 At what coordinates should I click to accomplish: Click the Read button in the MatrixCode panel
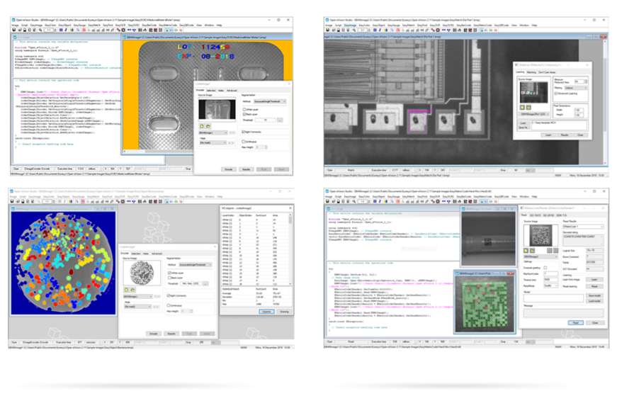pos(576,323)
